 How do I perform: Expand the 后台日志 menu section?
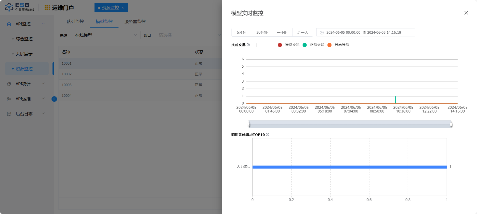pyautogui.click(x=43, y=113)
